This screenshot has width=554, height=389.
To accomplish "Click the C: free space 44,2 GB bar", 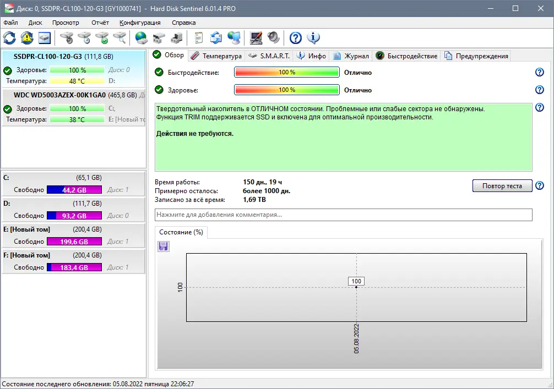I will coord(74,190).
